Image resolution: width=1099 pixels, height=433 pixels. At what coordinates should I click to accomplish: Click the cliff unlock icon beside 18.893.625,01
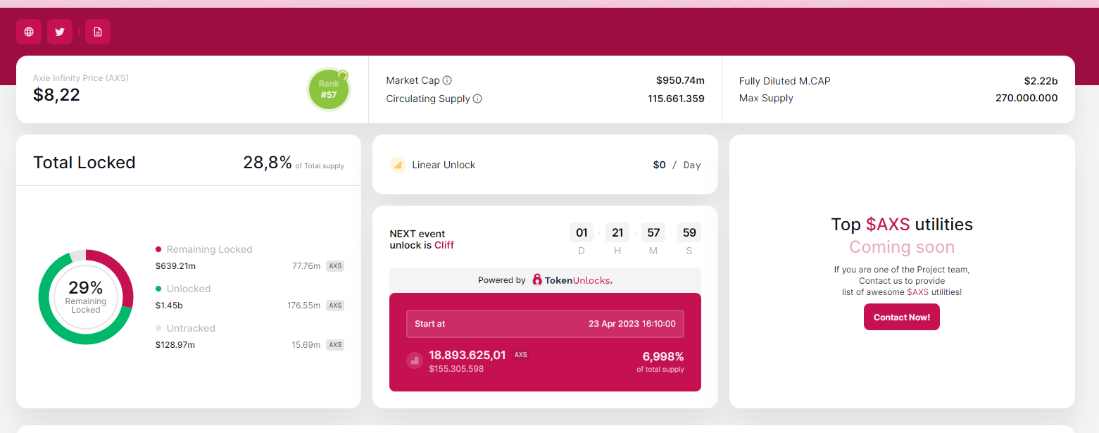[415, 360]
